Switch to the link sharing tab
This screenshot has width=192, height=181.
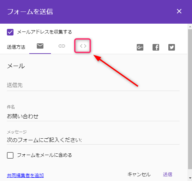click(62, 46)
